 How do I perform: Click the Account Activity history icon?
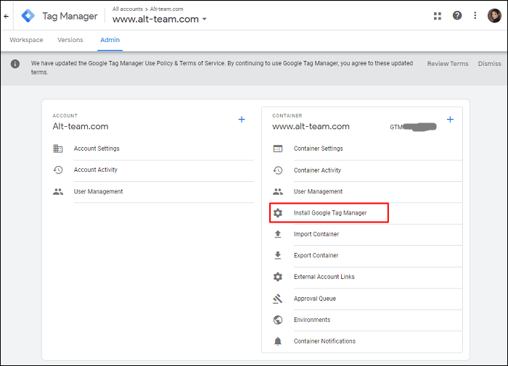[58, 170]
